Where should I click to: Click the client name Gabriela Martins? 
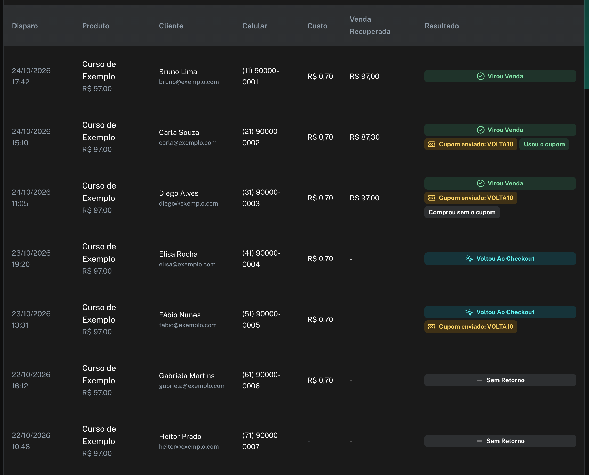tap(187, 376)
